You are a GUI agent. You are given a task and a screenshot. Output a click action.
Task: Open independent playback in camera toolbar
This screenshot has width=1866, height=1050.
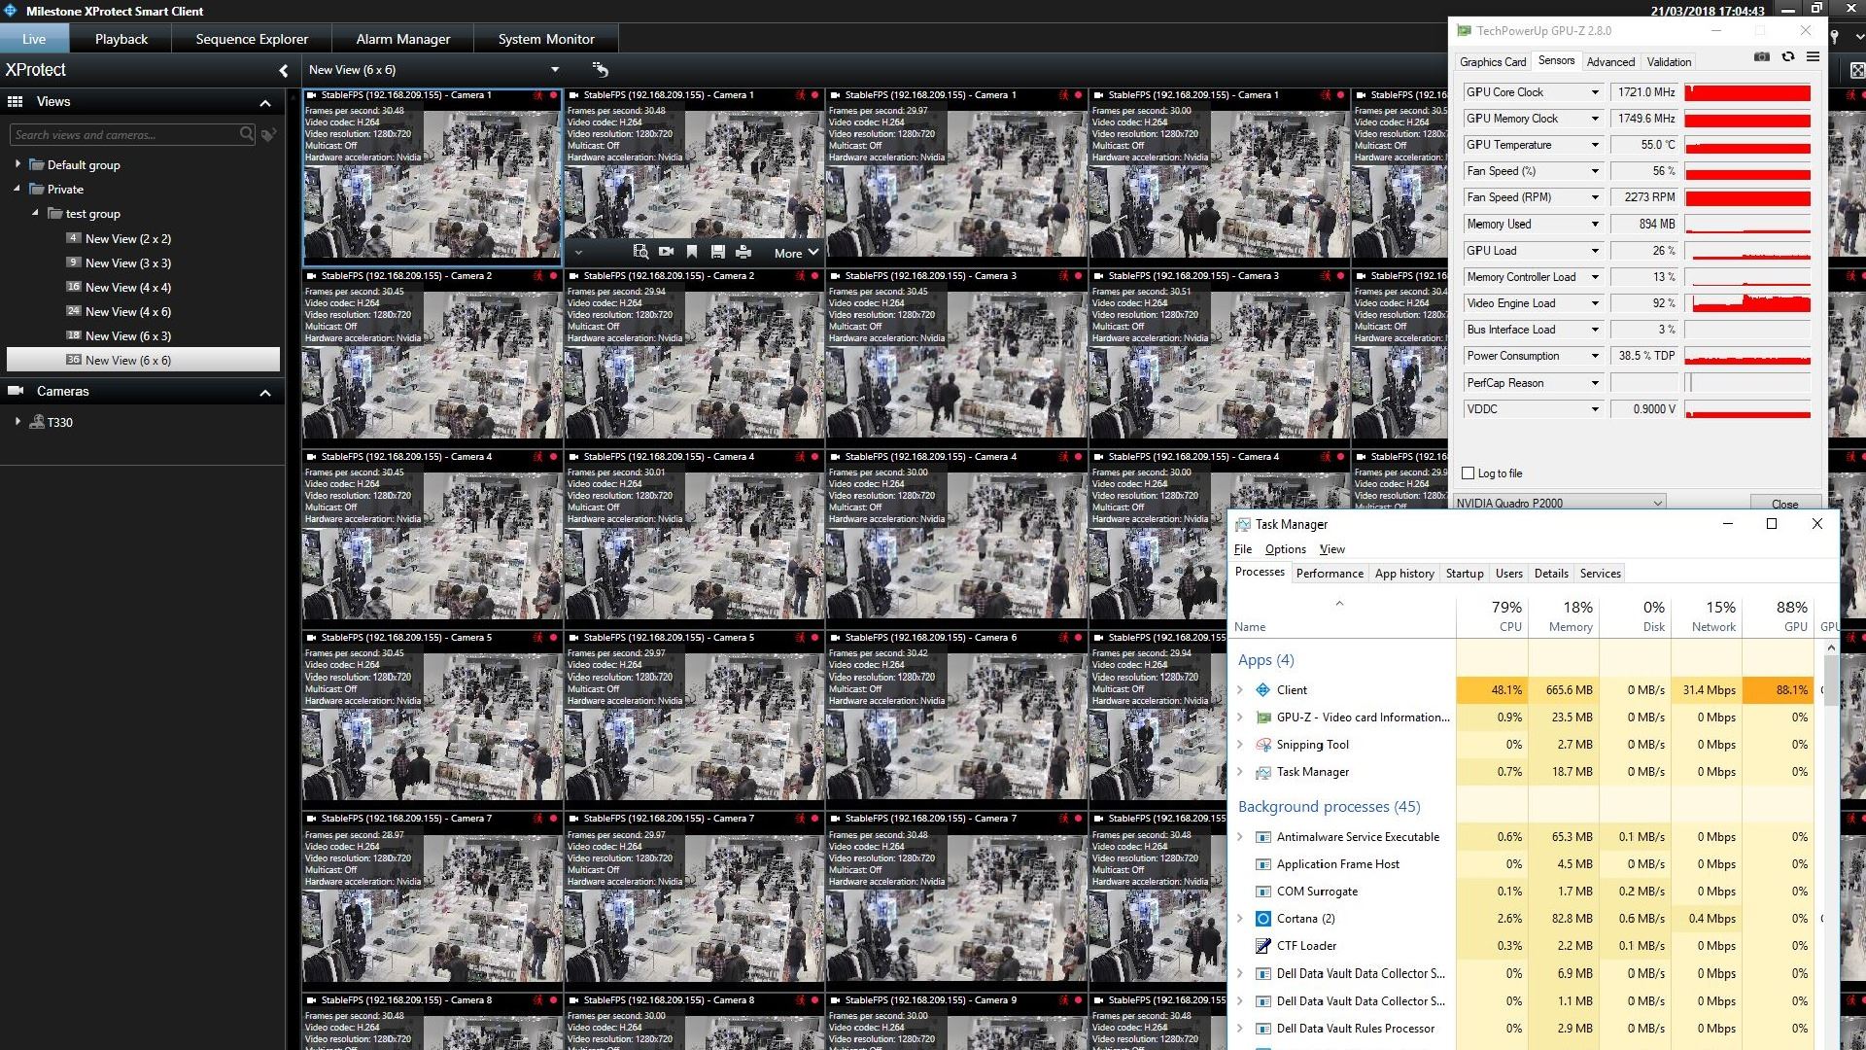[640, 252]
